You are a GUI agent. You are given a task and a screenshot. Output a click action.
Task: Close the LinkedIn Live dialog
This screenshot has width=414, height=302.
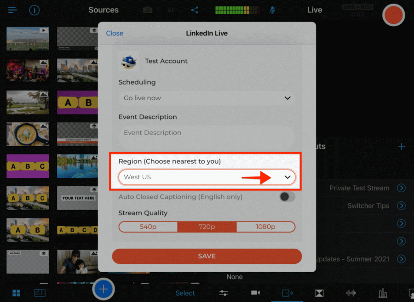coord(115,33)
